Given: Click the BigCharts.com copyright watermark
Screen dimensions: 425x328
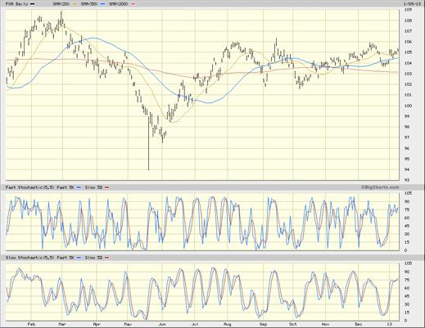Looking at the screenshot, I should point(380,187).
